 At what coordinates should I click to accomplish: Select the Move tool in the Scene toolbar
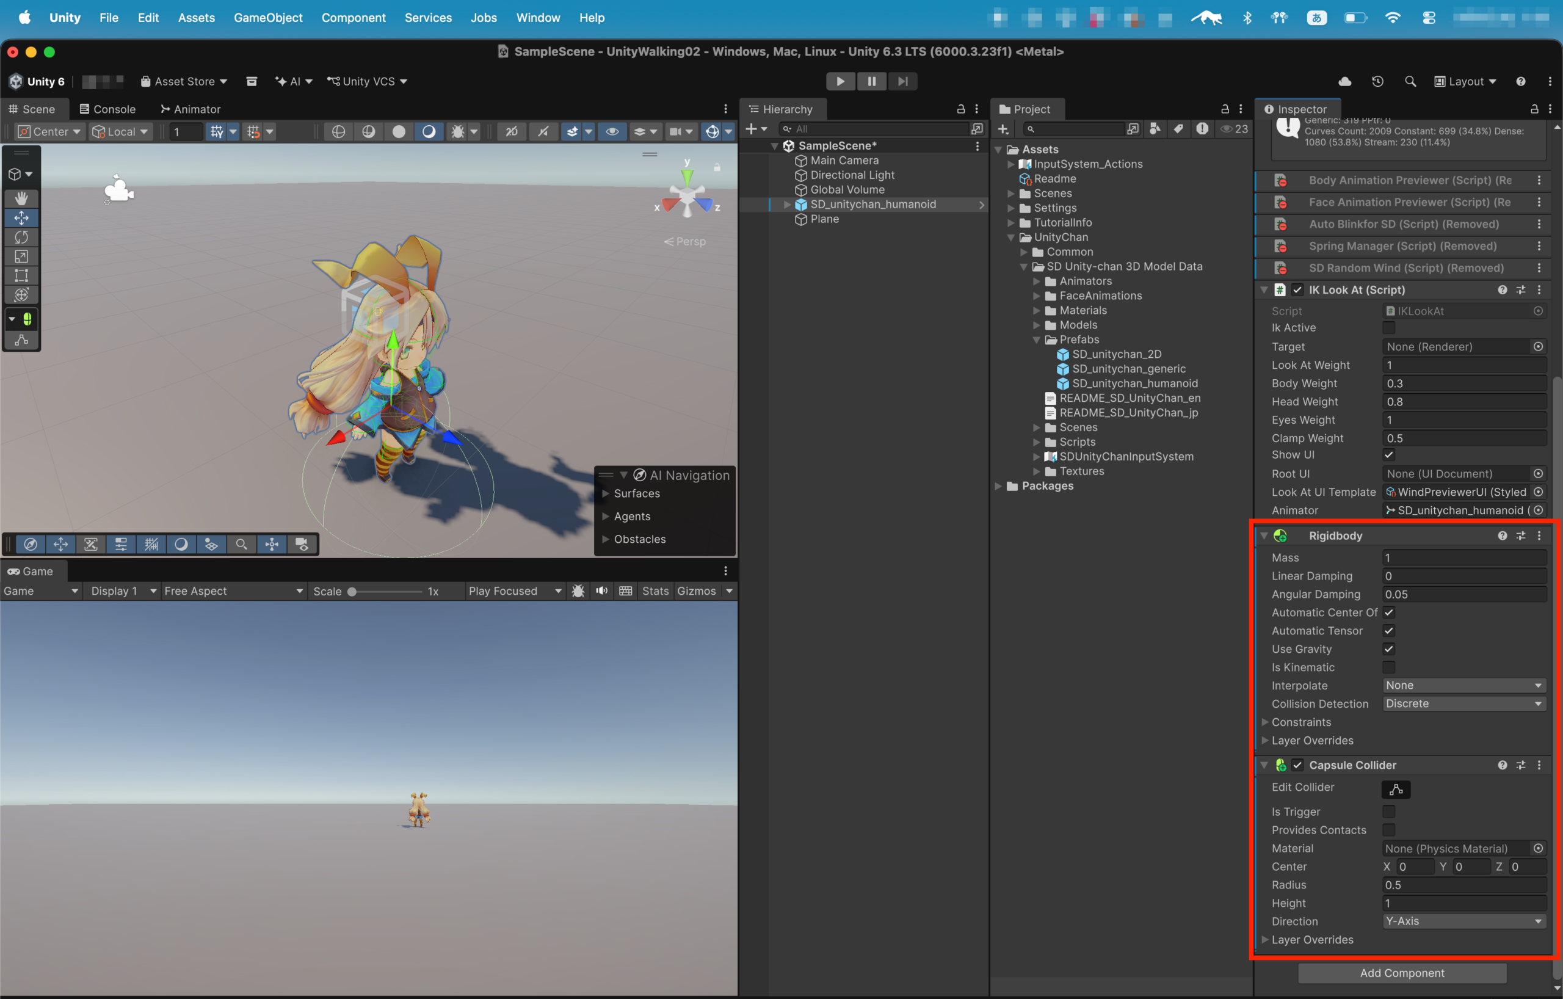click(21, 218)
